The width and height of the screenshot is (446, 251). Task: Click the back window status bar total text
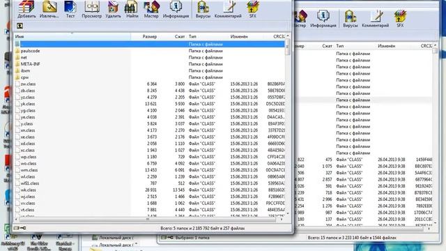(351, 237)
